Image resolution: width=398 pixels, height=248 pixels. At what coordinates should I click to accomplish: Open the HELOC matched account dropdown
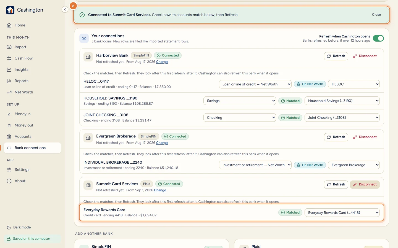(354, 84)
